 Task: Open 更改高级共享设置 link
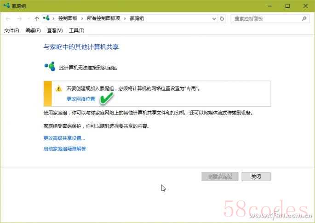coord(64,138)
